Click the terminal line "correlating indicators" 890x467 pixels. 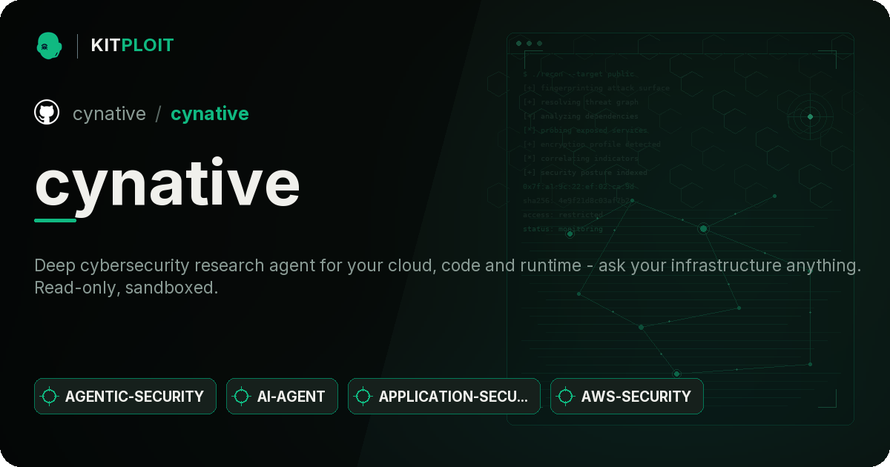coord(580,159)
